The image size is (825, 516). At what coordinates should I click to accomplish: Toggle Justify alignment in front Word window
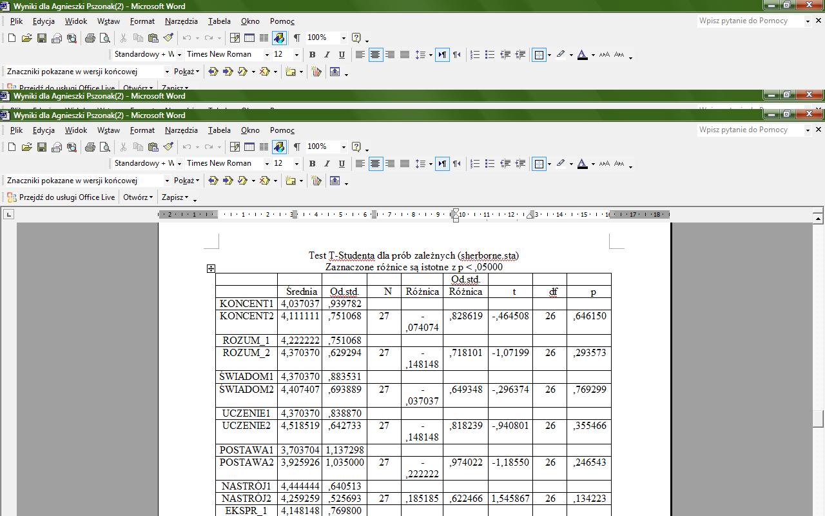(405, 164)
